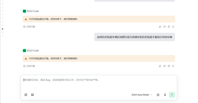
Task: Click 异常打断 status preceding the 历史轨迹 message
Action: 29,27
